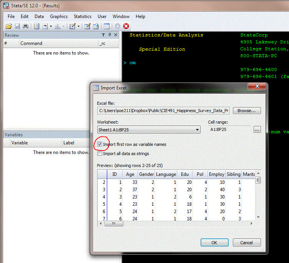Open the Log notebook icon
This screenshot has height=263, width=289.
[x=37, y=26]
